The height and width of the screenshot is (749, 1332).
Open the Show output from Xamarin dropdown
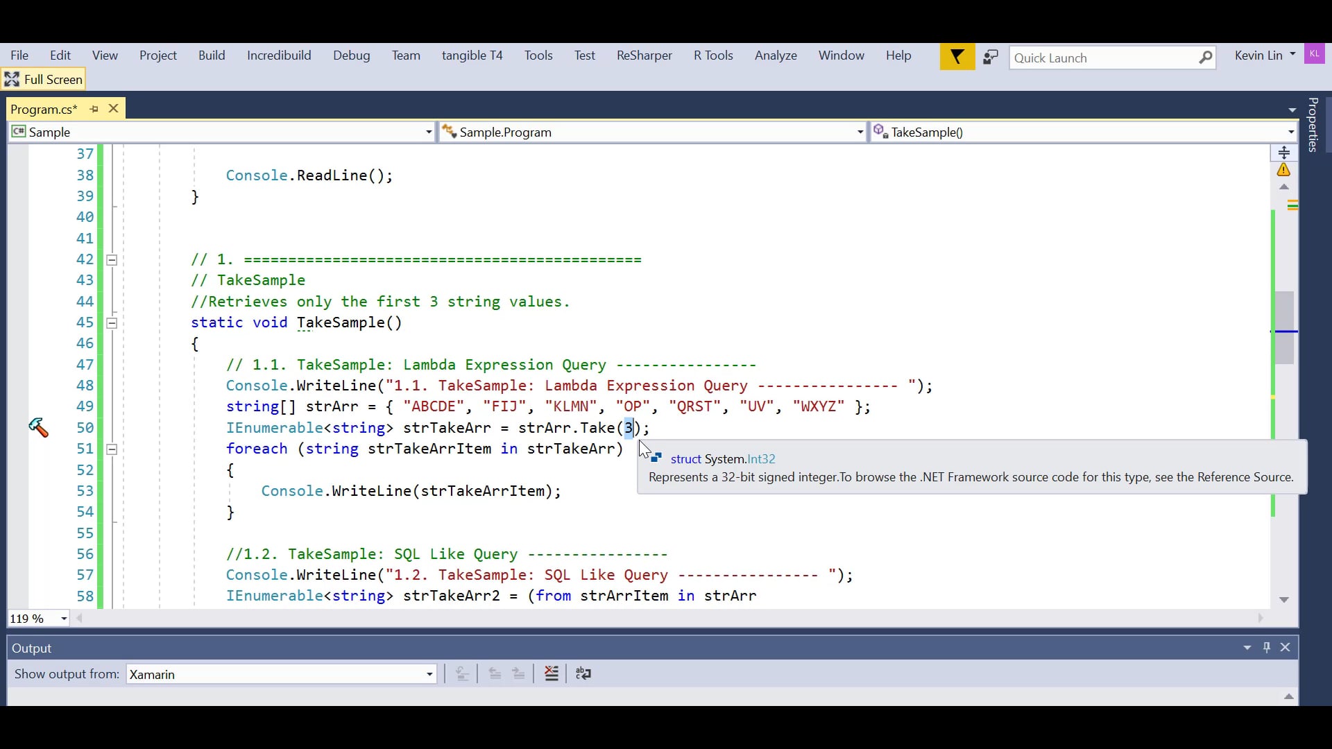pyautogui.click(x=429, y=674)
